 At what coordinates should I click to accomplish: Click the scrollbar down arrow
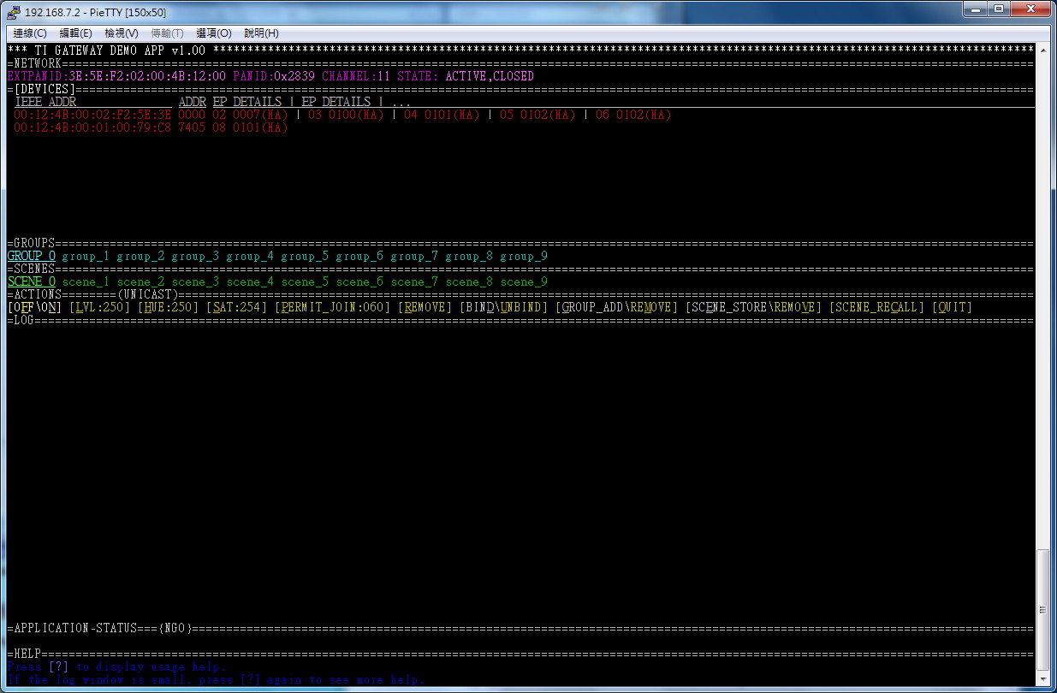(x=1042, y=680)
